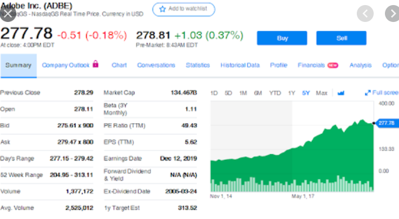Click the pre-market price 278.81
399x219 pixels.
click(x=153, y=35)
